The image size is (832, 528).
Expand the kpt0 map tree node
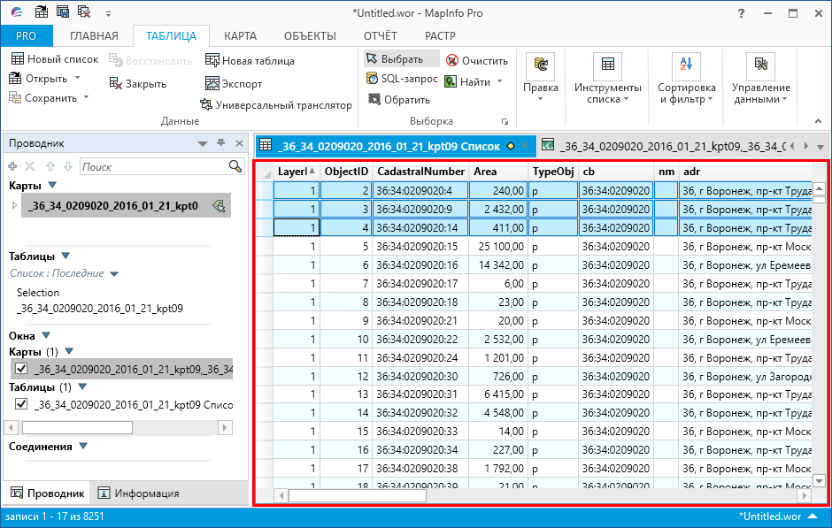13,206
